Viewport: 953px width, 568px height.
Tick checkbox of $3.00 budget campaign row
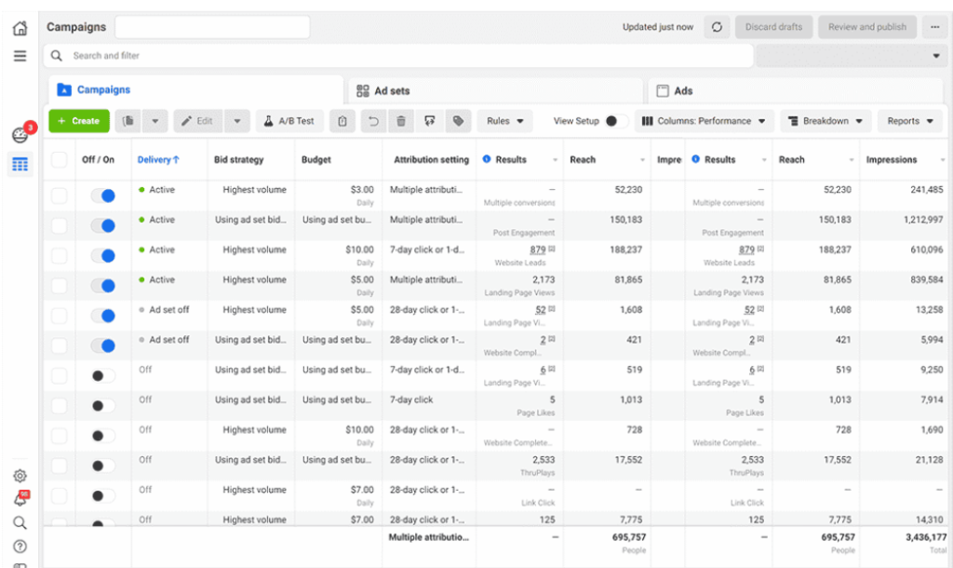pyautogui.click(x=59, y=196)
